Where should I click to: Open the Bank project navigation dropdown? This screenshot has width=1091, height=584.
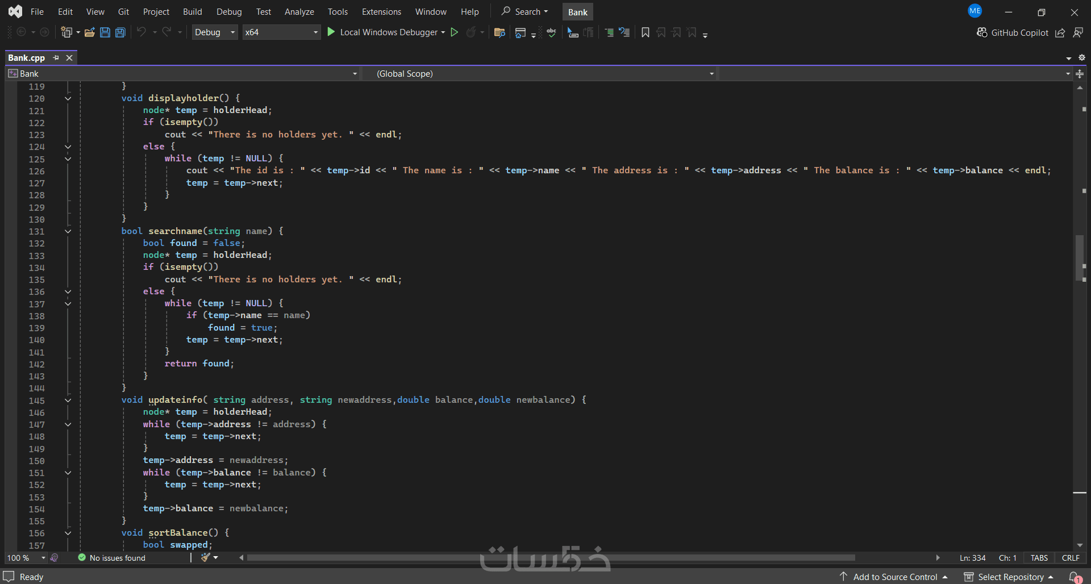click(x=182, y=74)
